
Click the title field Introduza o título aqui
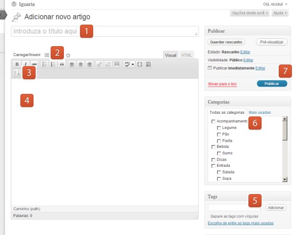105,31
